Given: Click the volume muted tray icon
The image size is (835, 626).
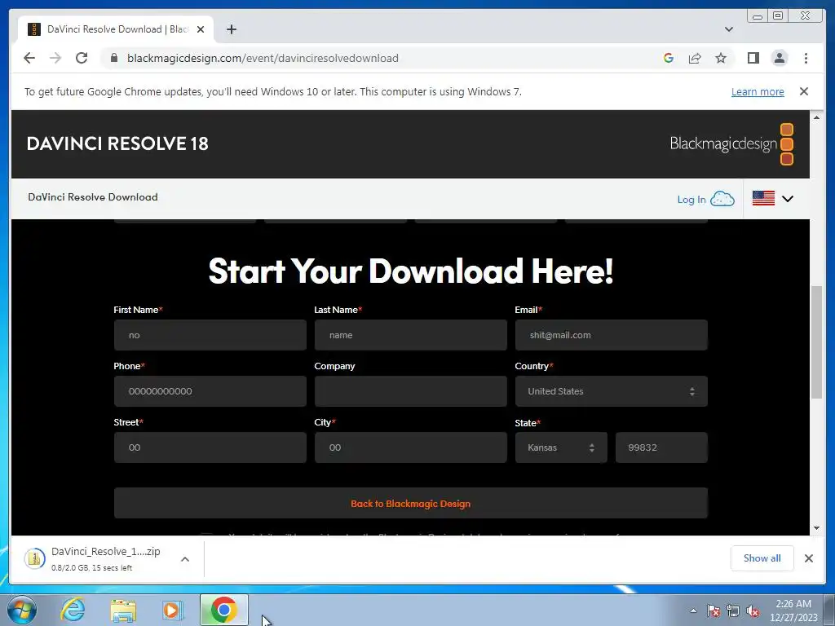Looking at the screenshot, I should [753, 611].
